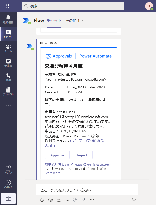
Task: Open the GIF picker
Action: pos(59,199)
